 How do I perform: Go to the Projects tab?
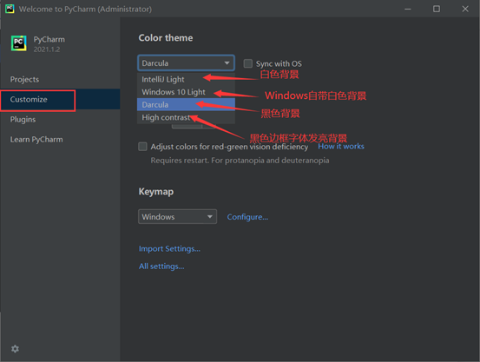pos(60,79)
